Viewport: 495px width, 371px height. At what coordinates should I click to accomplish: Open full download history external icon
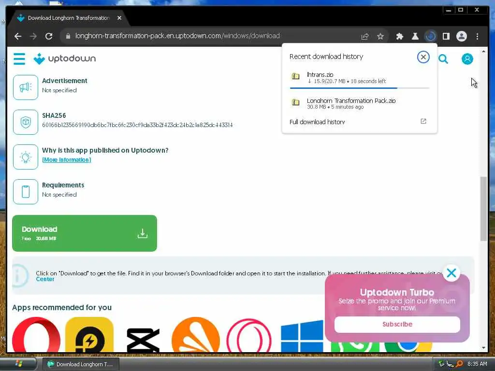click(423, 121)
